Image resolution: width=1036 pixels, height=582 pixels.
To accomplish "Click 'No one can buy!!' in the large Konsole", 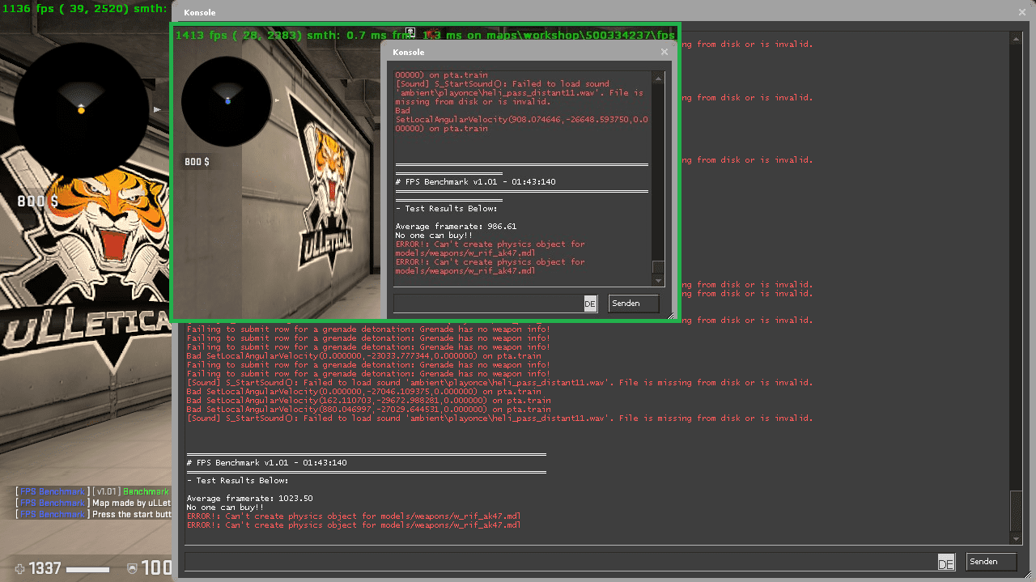I will pos(225,508).
